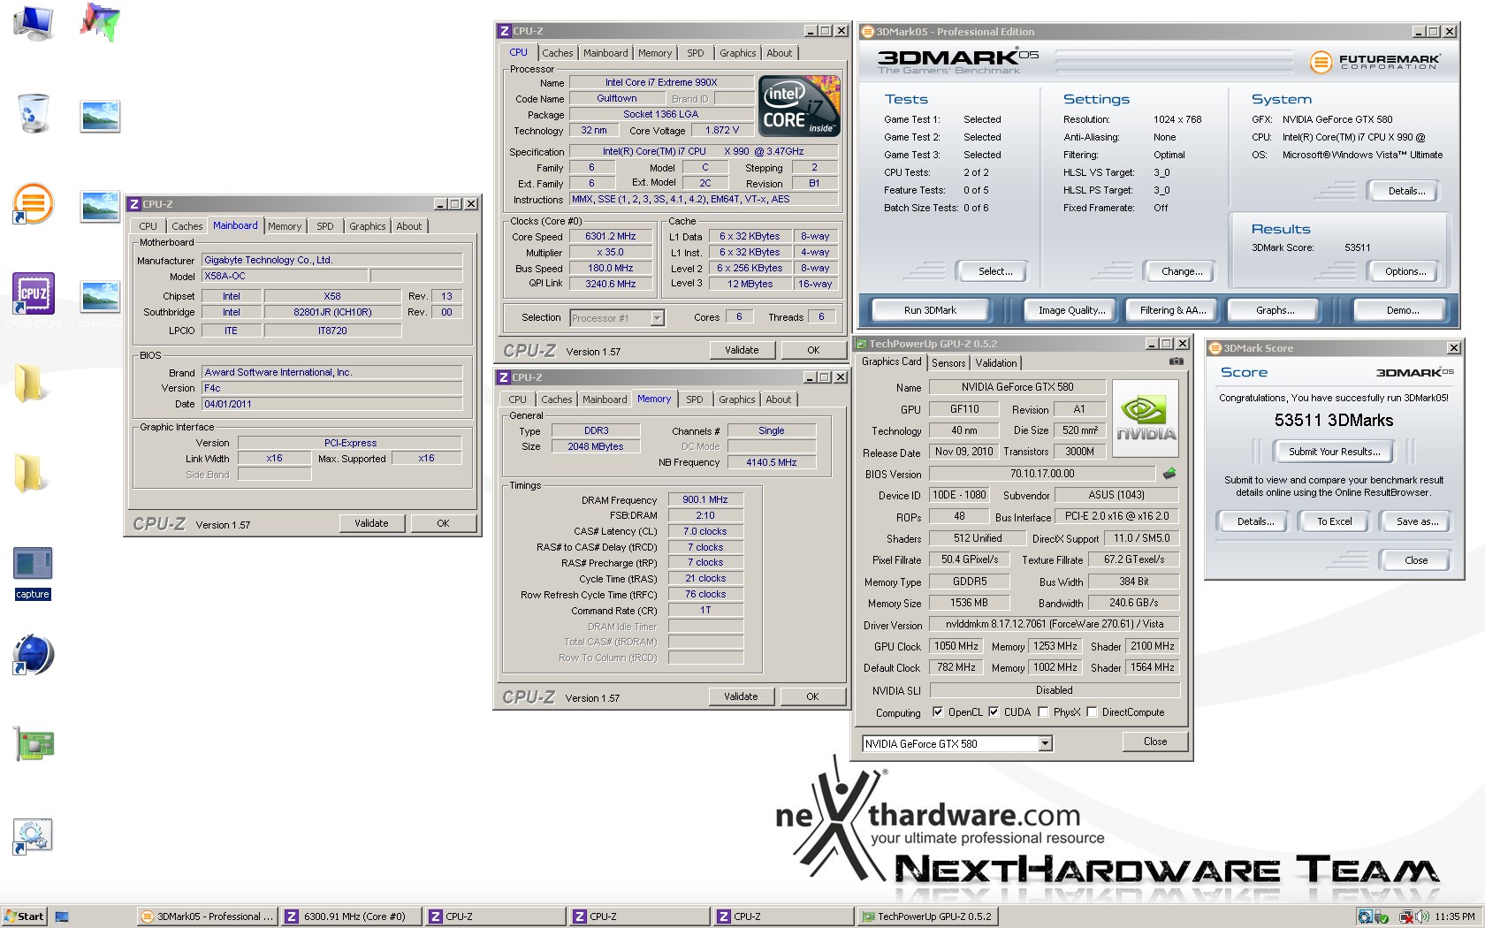Click the Core Speed 6301.2 MHz field

pyautogui.click(x=610, y=236)
